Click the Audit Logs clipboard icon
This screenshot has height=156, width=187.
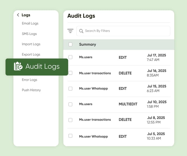(x=18, y=66)
